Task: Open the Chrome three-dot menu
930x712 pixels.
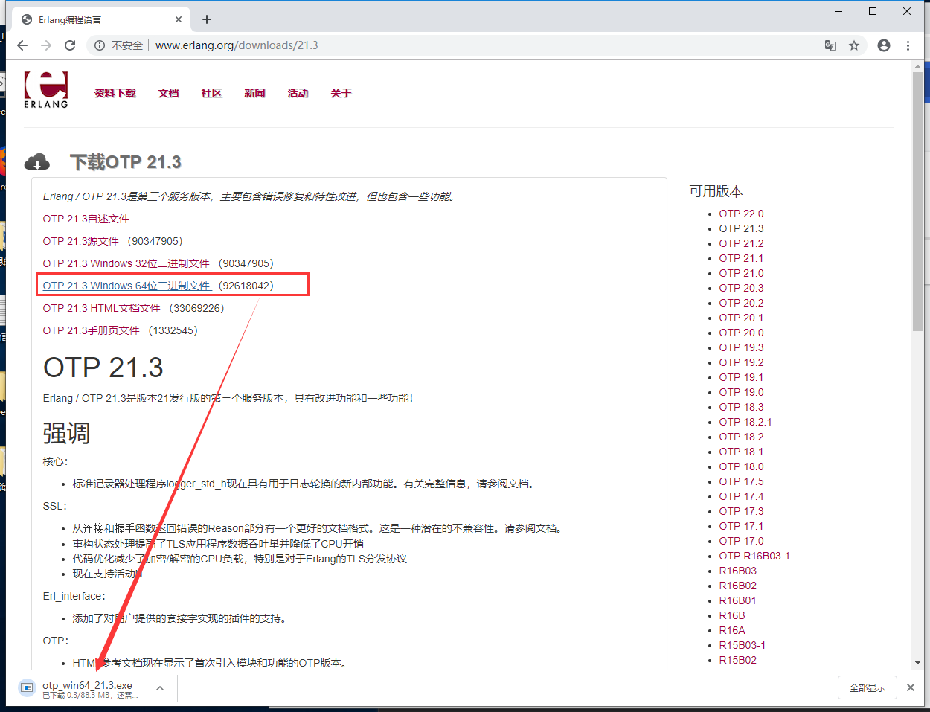Action: [x=908, y=45]
